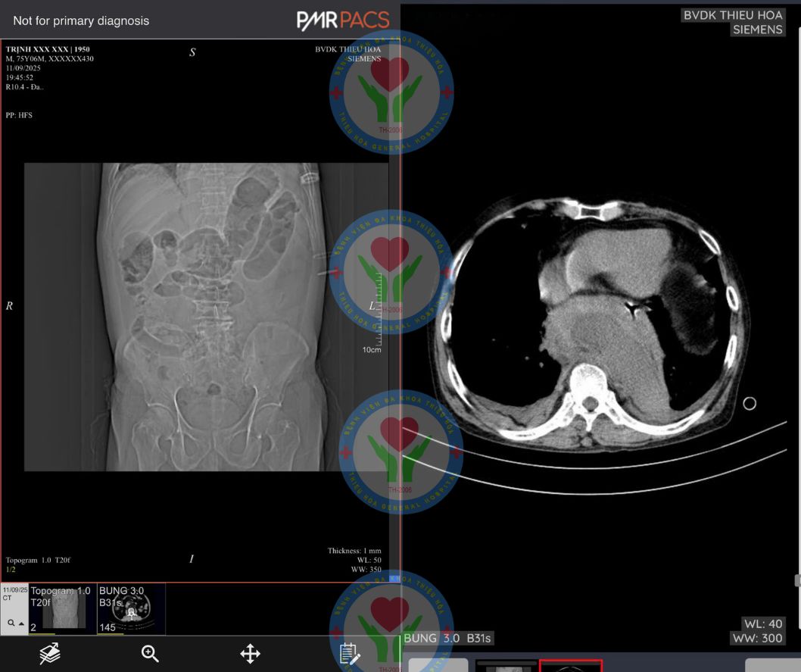Image resolution: width=801 pixels, height=672 pixels.
Task: Click the search icon in study date cell
Action: (11, 623)
